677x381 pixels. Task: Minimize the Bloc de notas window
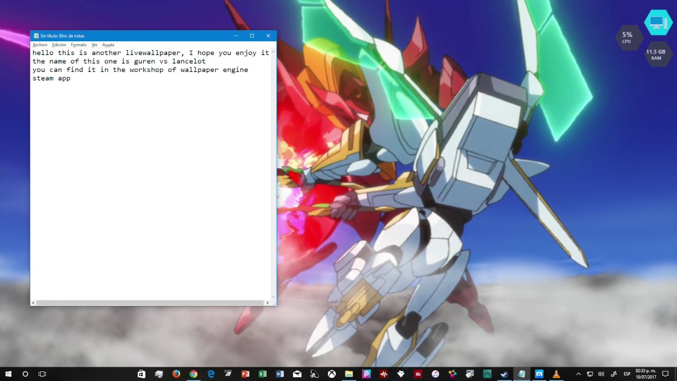click(x=236, y=36)
